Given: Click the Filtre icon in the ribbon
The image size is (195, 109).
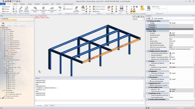Looking at the screenshot, I should 109,8.
